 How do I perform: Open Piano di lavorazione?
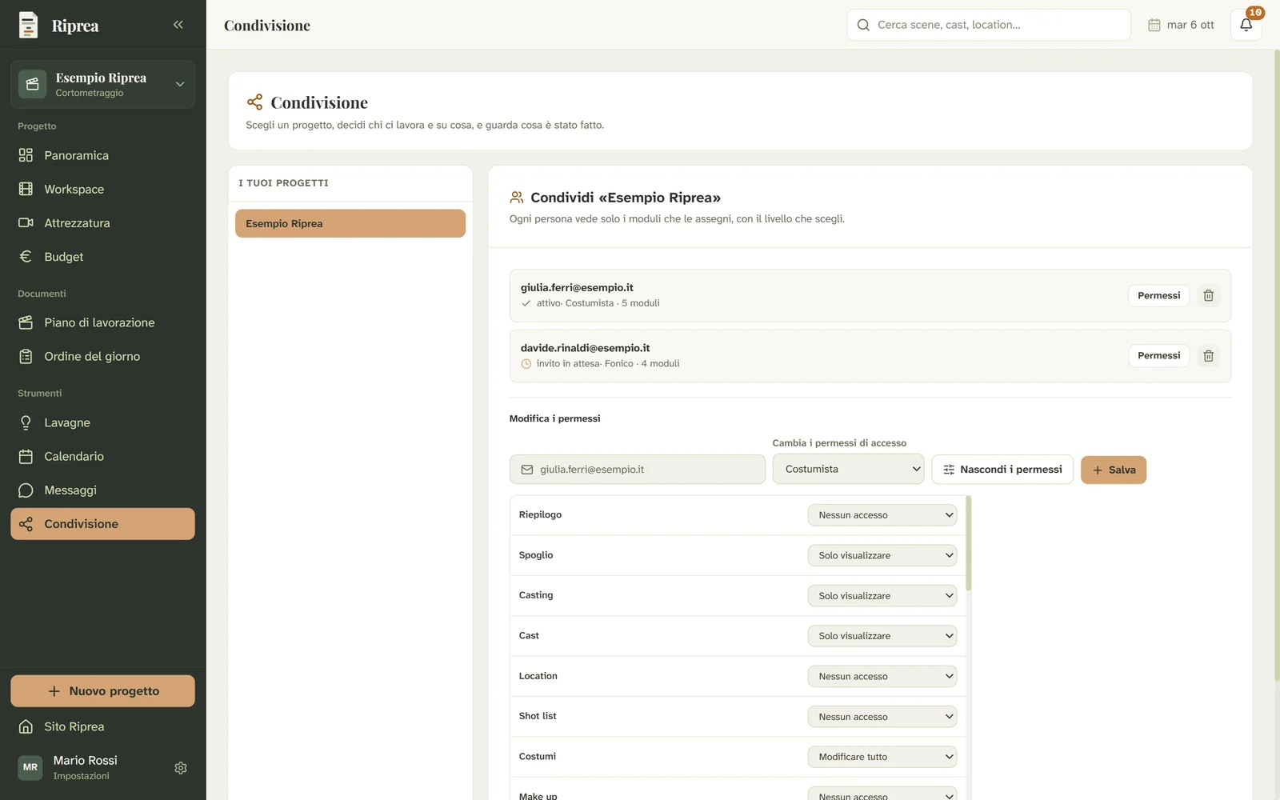click(102, 322)
